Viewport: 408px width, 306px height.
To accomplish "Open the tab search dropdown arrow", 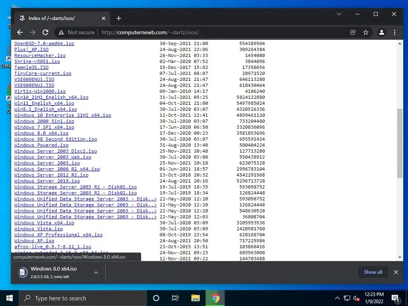I will click(339, 14).
